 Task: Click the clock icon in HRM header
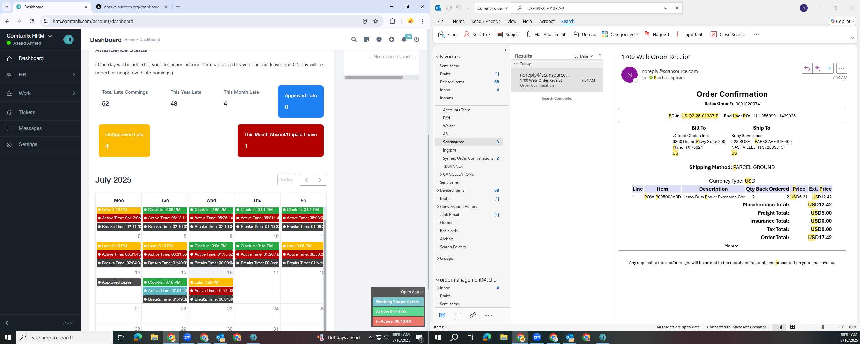coord(379,39)
